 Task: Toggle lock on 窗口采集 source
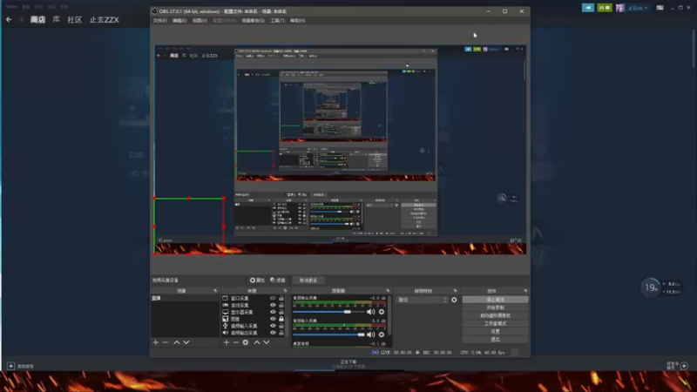pyautogui.click(x=281, y=298)
